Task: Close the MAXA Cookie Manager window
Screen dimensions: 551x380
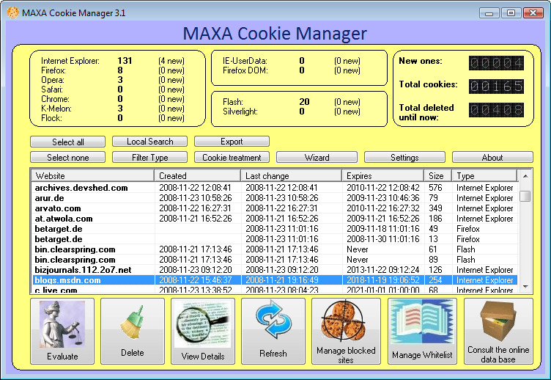Action: pyautogui.click(x=533, y=13)
